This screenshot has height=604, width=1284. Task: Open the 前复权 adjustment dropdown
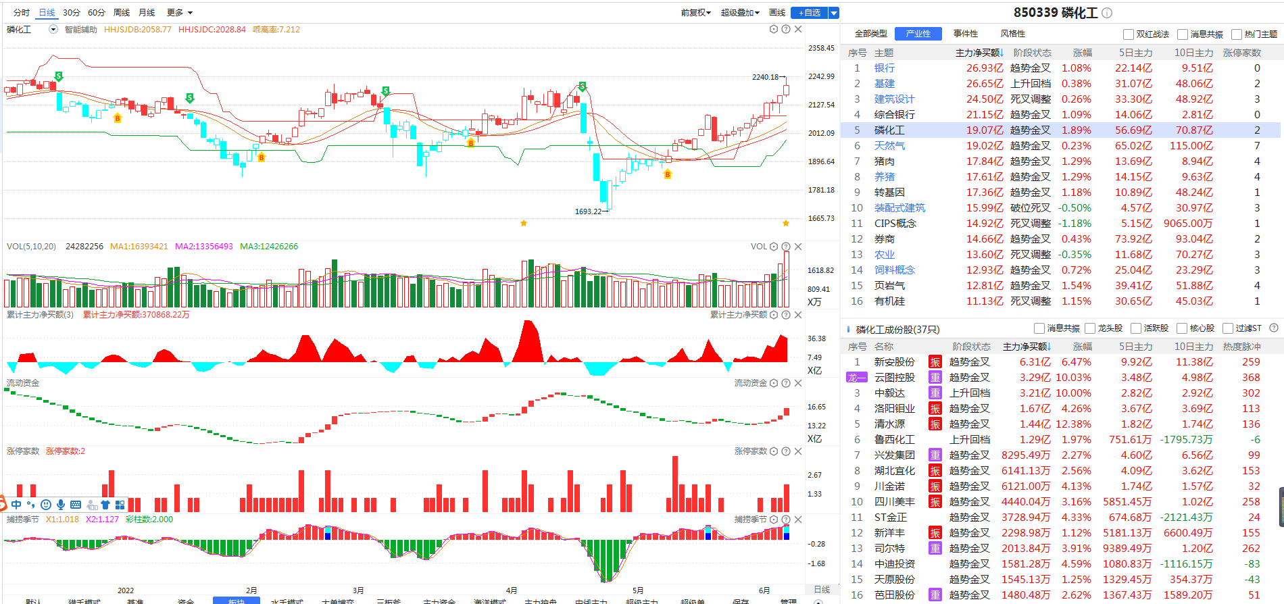pyautogui.click(x=696, y=13)
